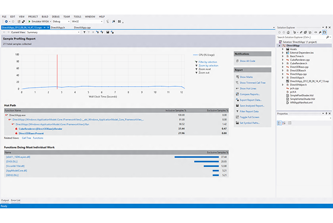Click the Set Symbol Paths icon
The width and height of the screenshot is (333, 223).
coord(237,123)
